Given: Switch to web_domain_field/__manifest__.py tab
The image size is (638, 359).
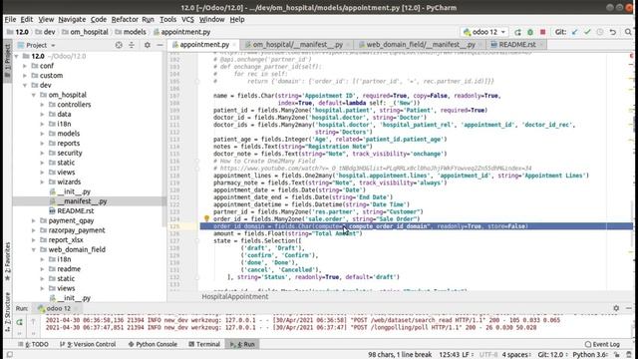Looking at the screenshot, I should [x=421, y=45].
